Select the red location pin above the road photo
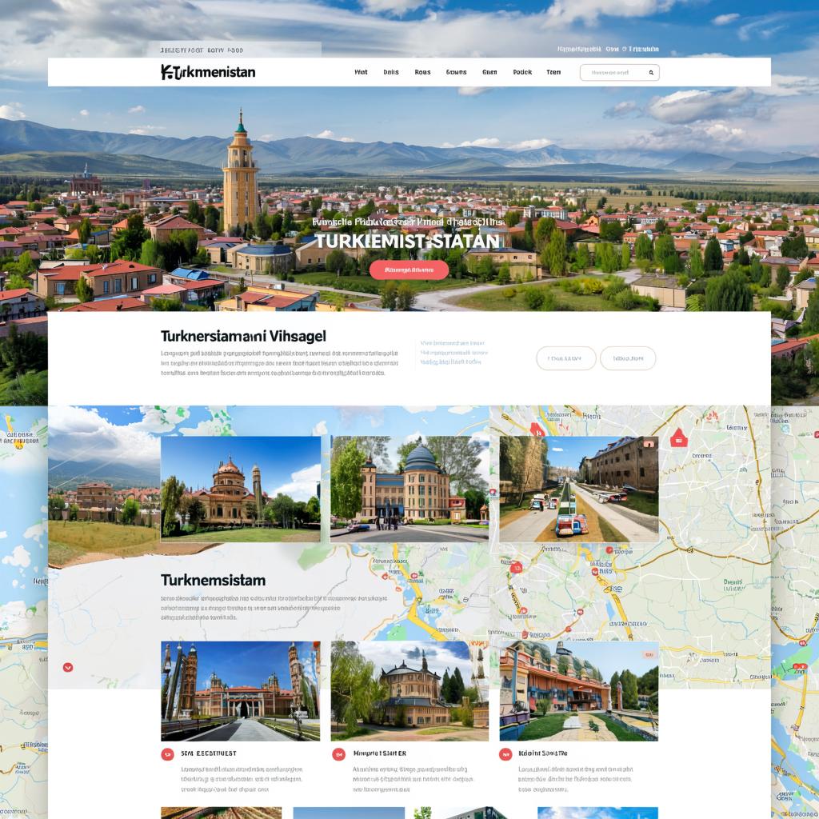The width and height of the screenshot is (819, 819). point(537,429)
